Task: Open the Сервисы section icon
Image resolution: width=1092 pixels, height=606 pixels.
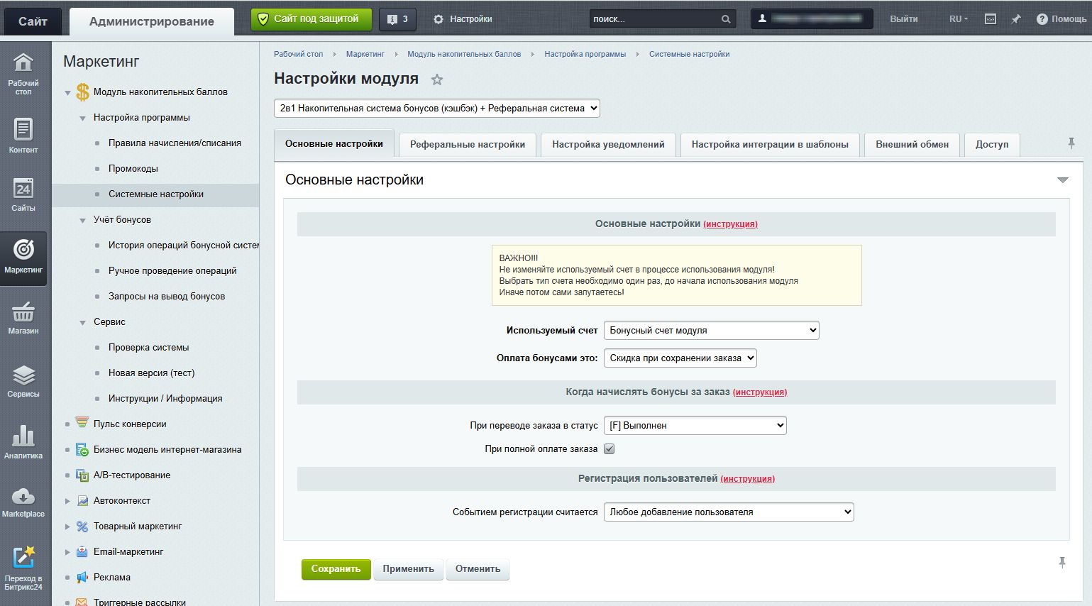Action: pyautogui.click(x=23, y=380)
